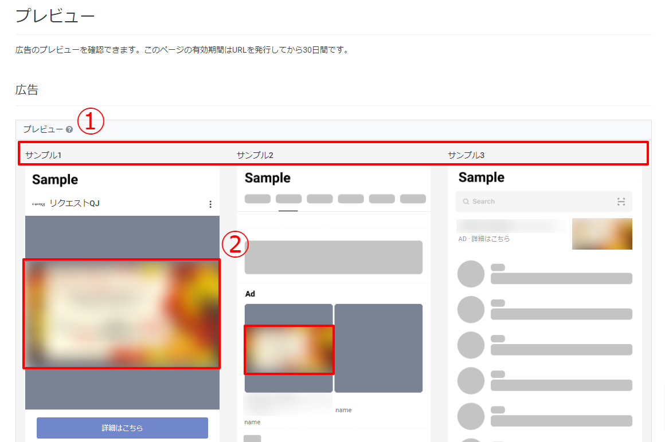The height and width of the screenshot is (442, 665).
Task: Click the first gray tab pill in Sample 2
Action: [257, 199]
